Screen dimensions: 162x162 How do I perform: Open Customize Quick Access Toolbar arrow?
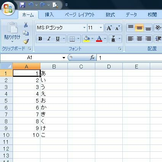click(66, 5)
